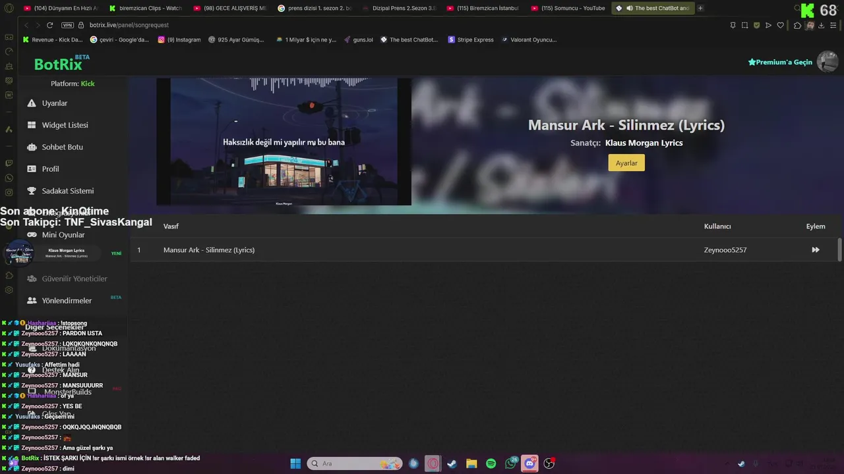
Task: Click the queue table scrollbar
Action: click(839, 250)
